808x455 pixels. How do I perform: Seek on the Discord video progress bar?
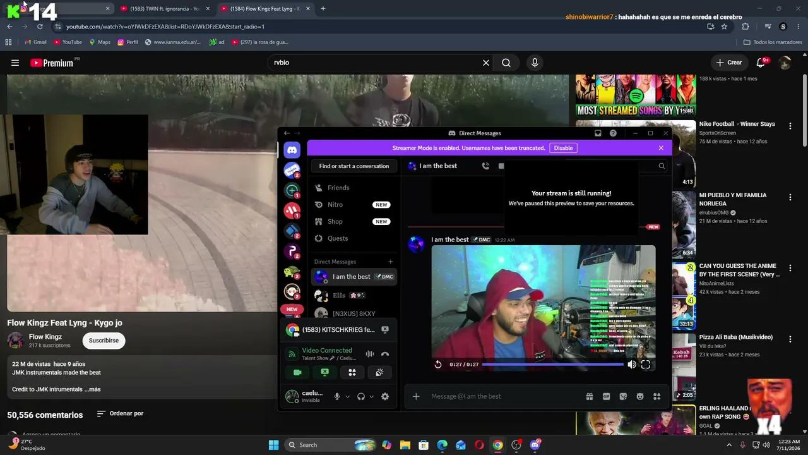click(553, 365)
